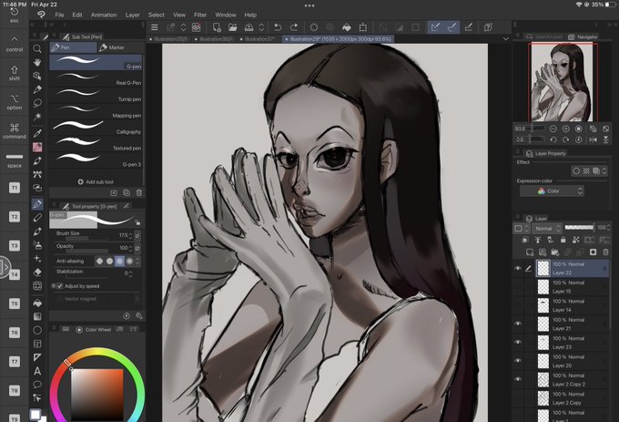
Task: Toggle visibility of Layer 22
Action: pyautogui.click(x=518, y=268)
